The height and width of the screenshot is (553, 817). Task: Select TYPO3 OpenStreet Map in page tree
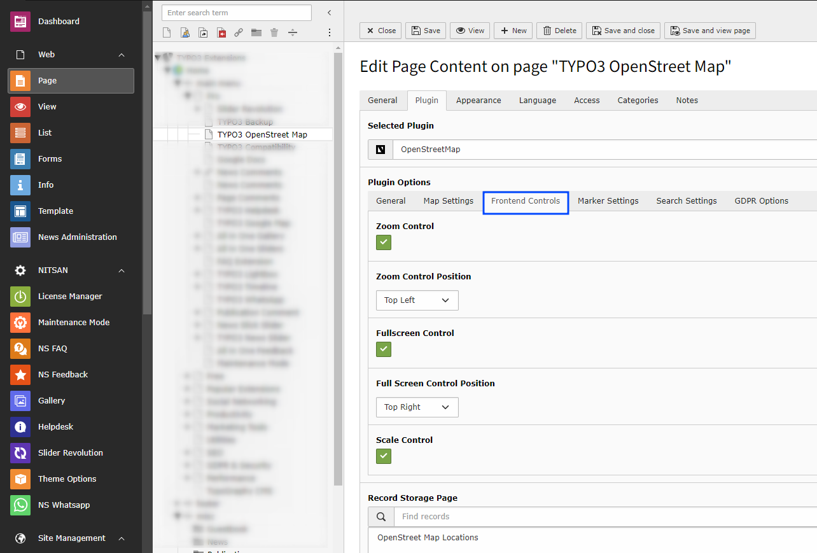[262, 135]
